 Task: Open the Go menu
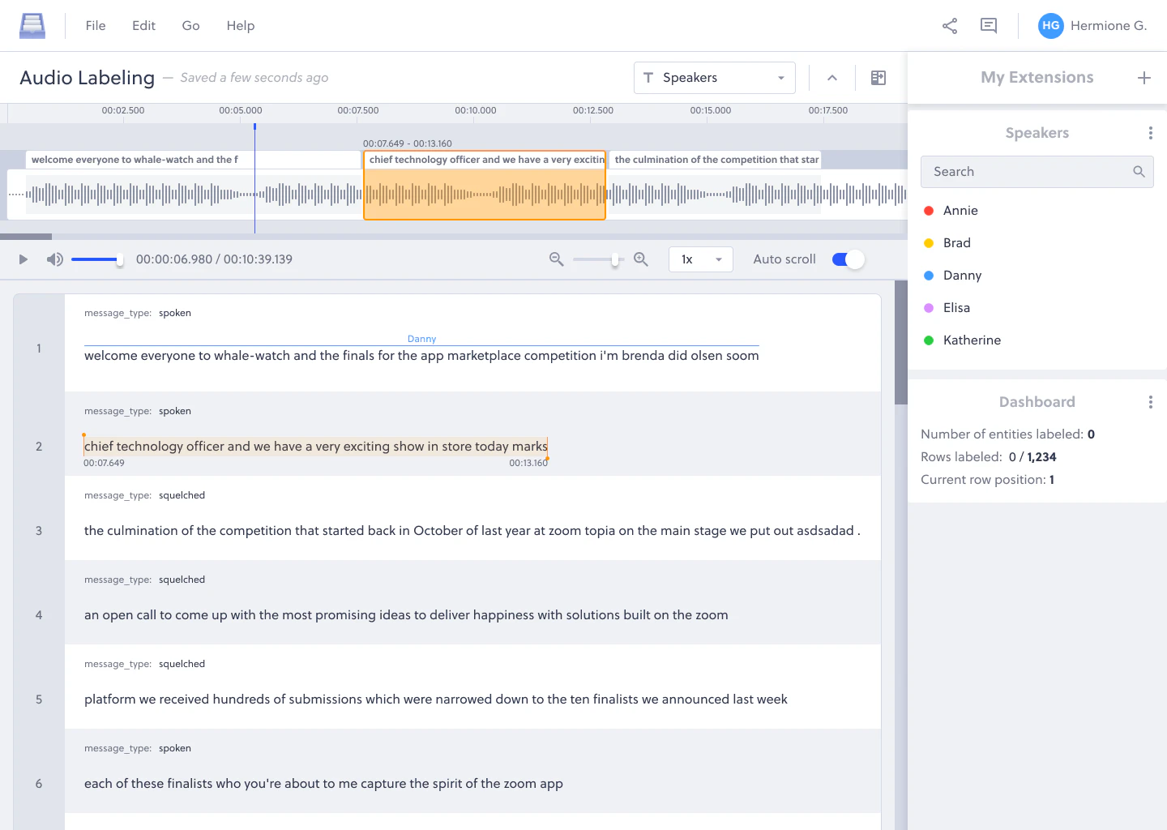(x=190, y=26)
